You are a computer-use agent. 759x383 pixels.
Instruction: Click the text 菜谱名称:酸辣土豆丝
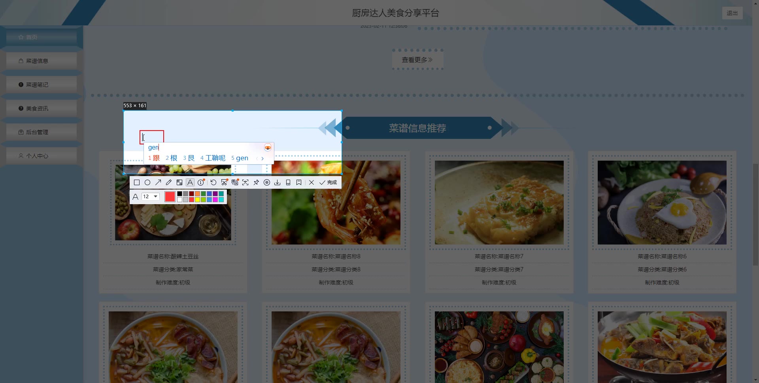173,256
